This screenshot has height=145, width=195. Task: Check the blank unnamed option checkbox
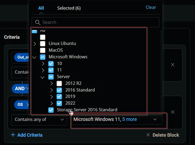pyautogui.click(x=43, y=37)
